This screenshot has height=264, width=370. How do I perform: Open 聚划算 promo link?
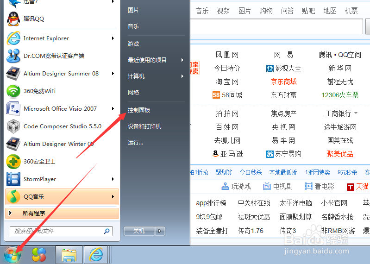pyautogui.click(x=224, y=172)
